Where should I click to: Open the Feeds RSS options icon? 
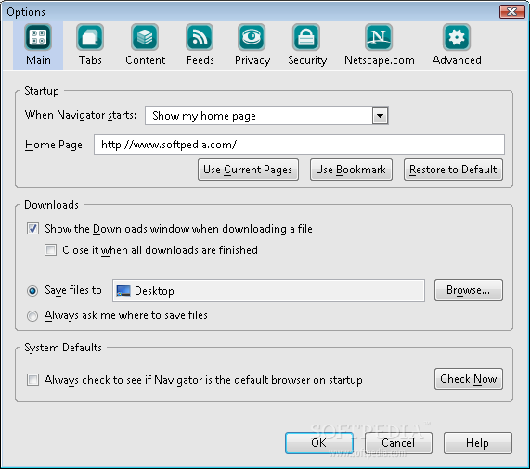[x=200, y=37]
